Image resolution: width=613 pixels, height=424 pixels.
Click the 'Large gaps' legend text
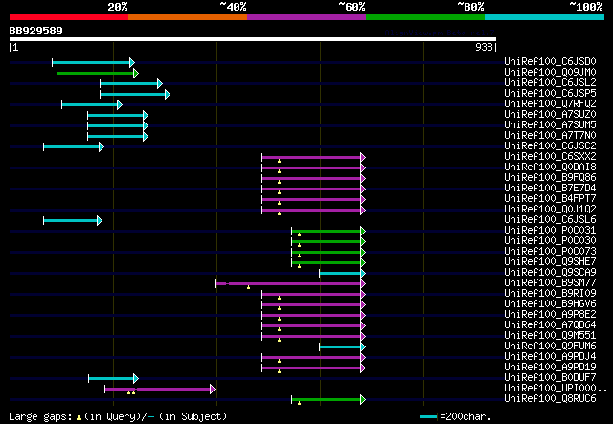(40, 416)
